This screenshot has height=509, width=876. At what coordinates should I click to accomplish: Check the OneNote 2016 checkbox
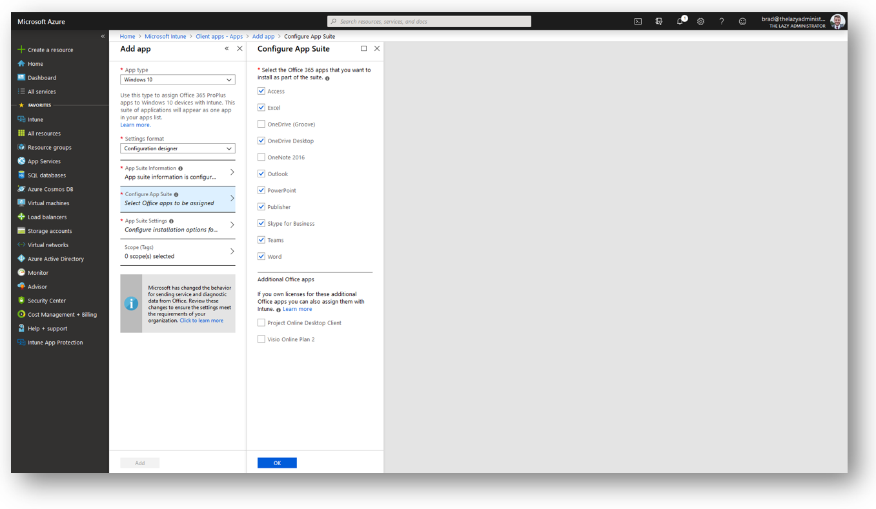(261, 157)
